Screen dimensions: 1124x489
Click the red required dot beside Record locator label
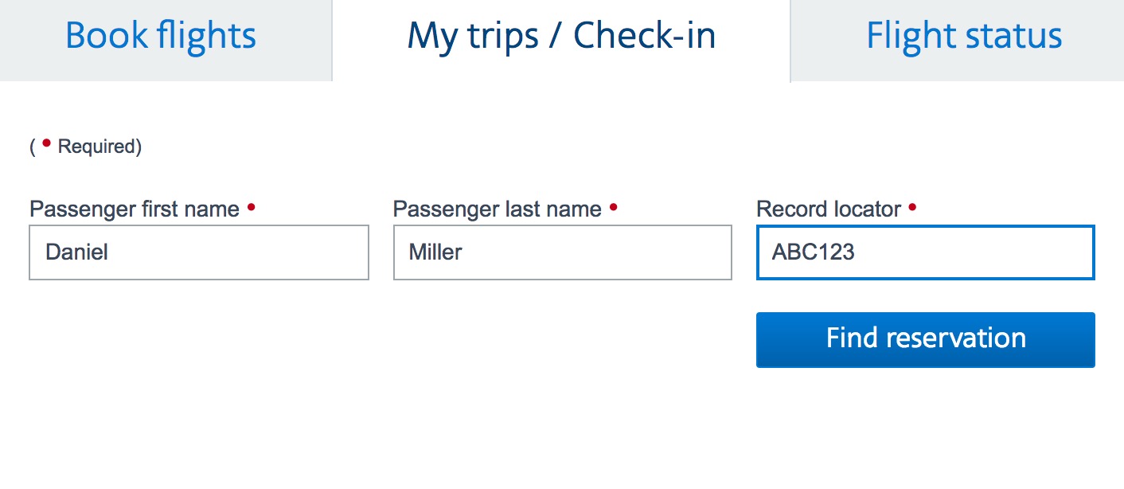tap(912, 207)
